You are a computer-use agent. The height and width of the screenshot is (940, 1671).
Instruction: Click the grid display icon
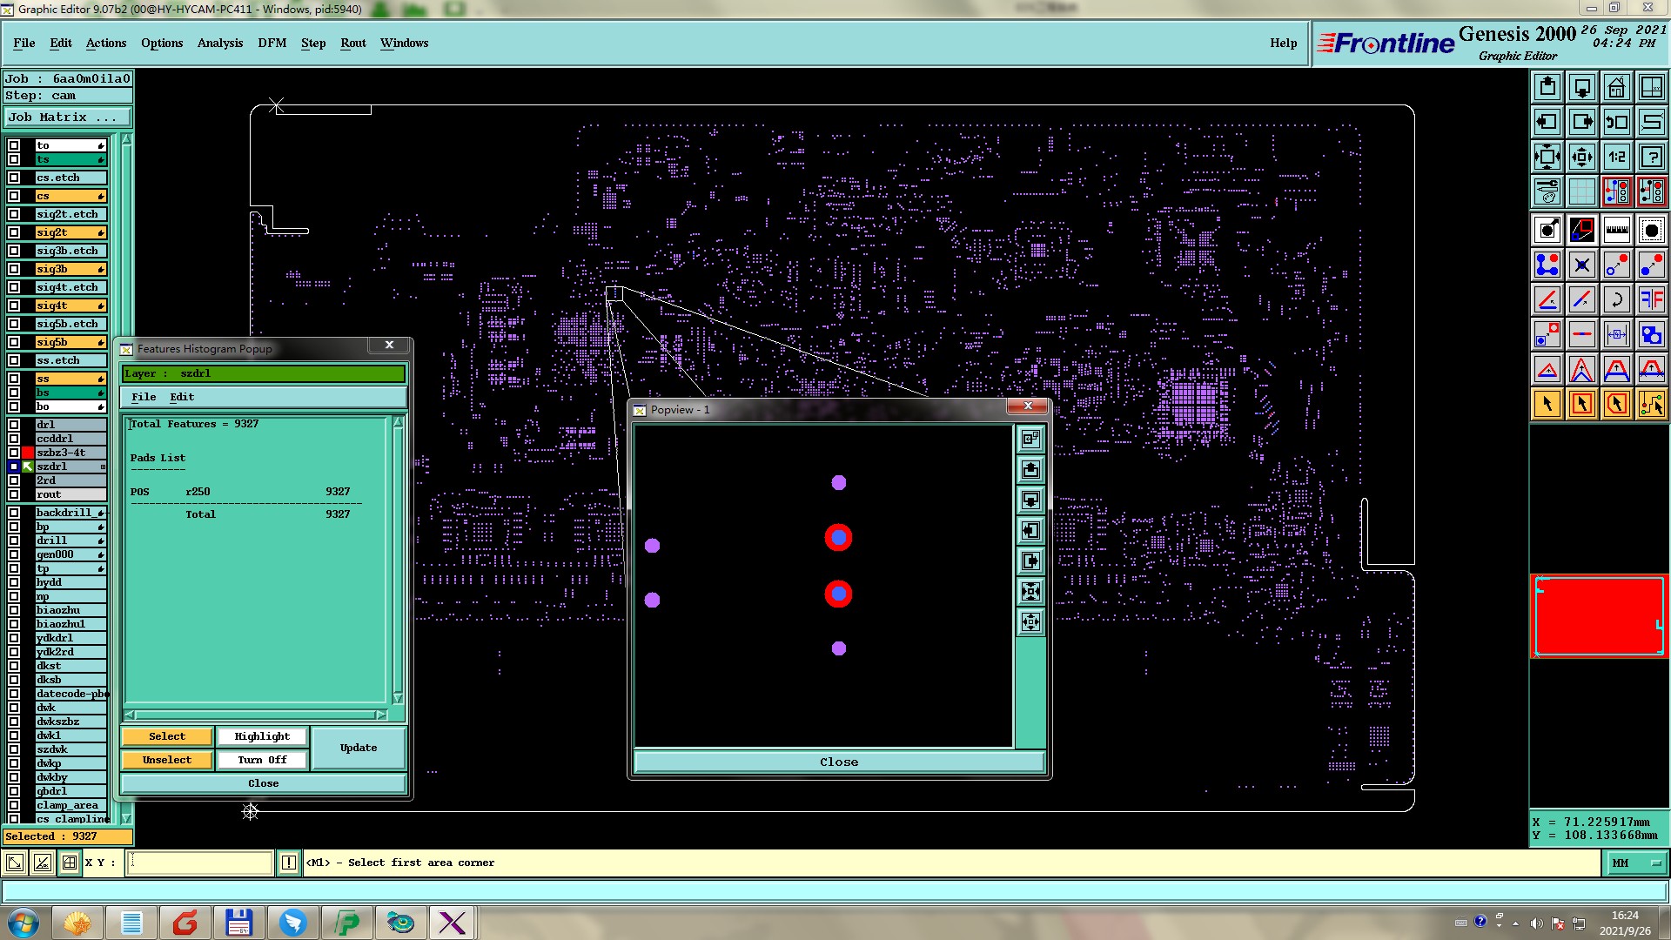1581,191
